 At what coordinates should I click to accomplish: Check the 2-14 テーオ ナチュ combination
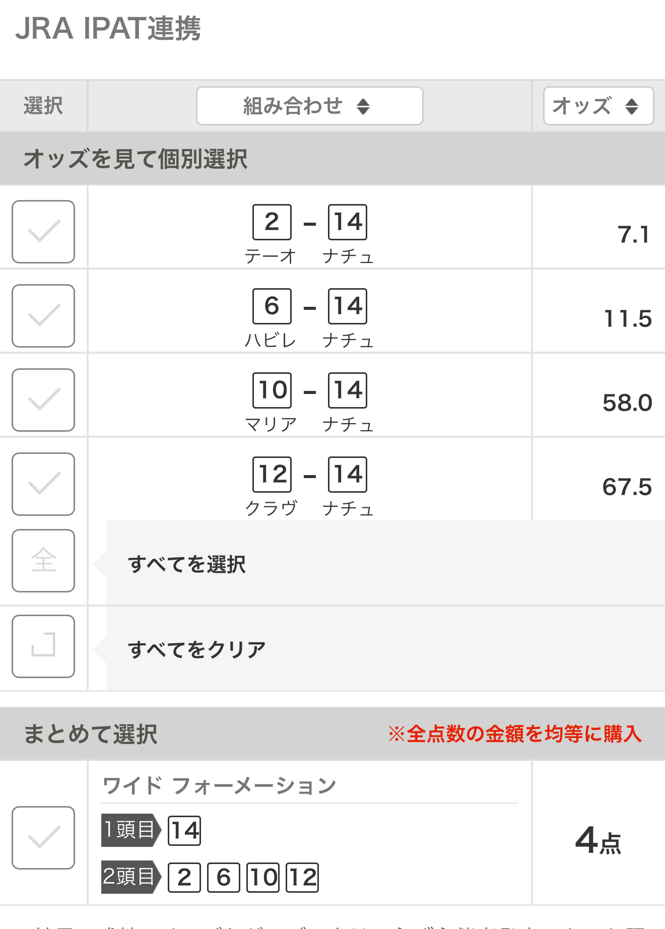(x=43, y=232)
